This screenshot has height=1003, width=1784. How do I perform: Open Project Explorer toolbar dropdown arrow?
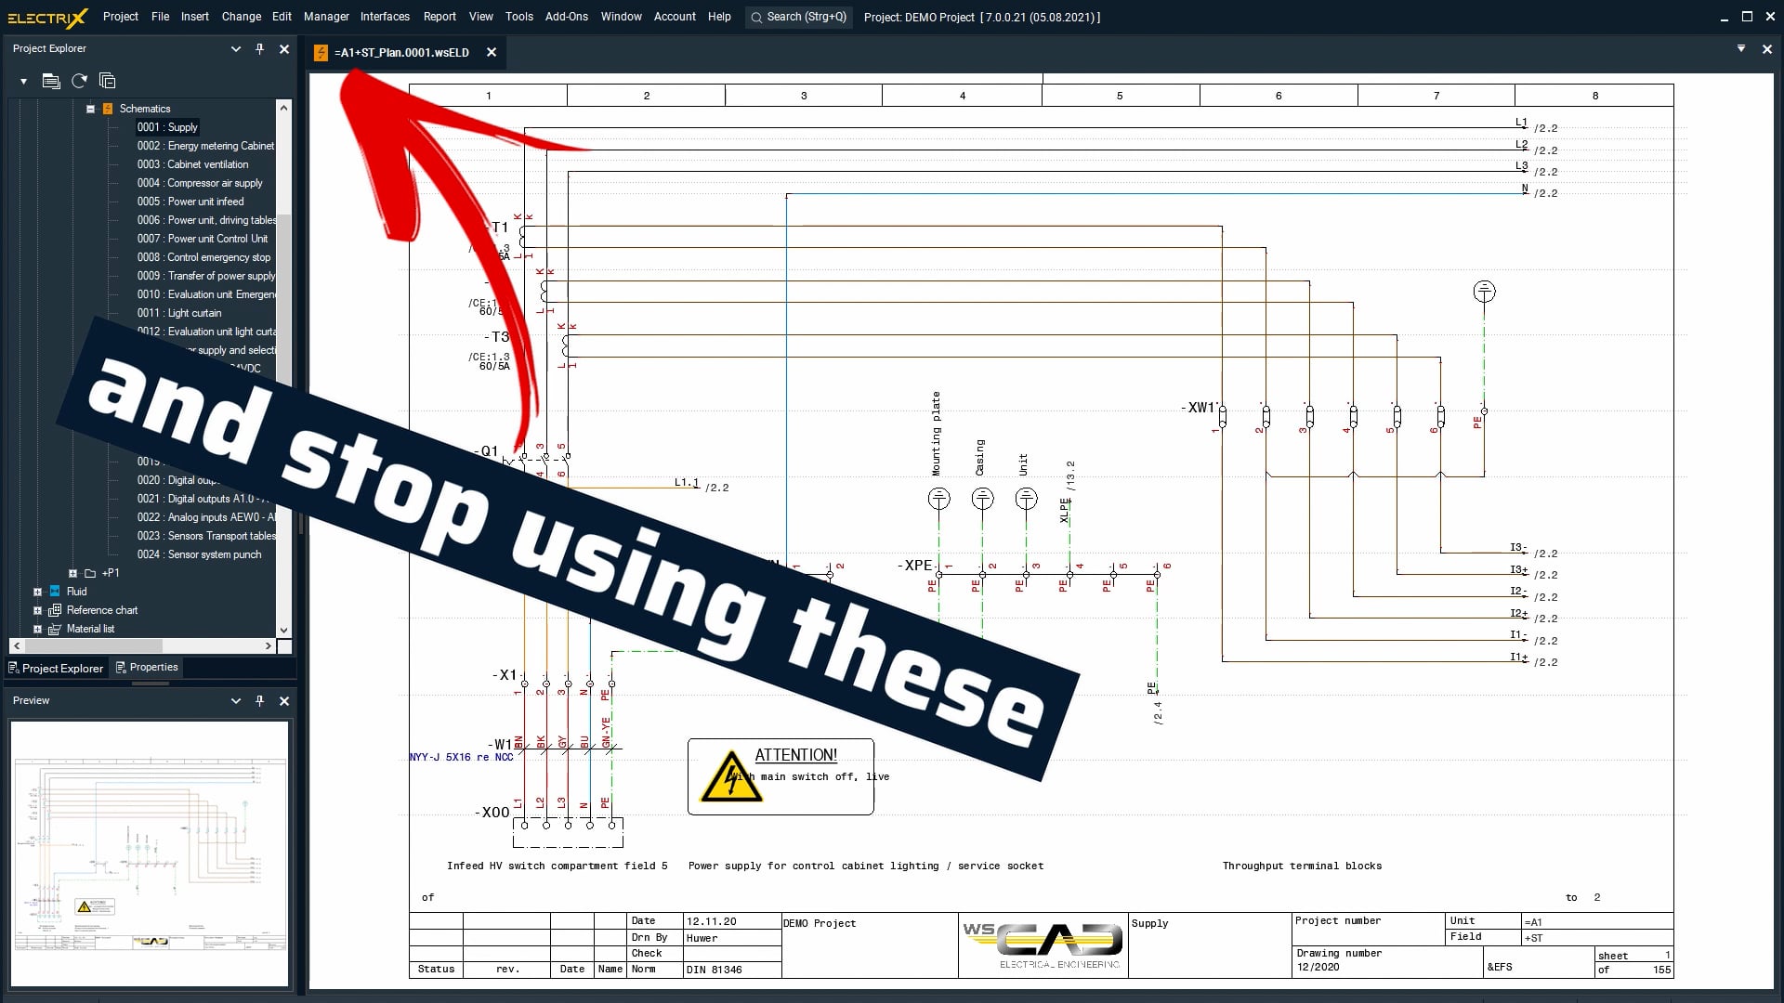click(23, 81)
